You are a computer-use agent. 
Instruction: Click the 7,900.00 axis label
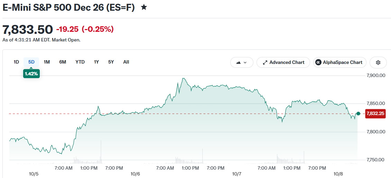375,75
